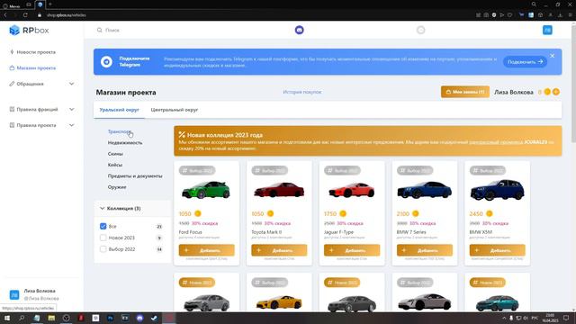Expand Правила фракций chevron
This screenshot has width=576, height=324.
tap(71, 109)
